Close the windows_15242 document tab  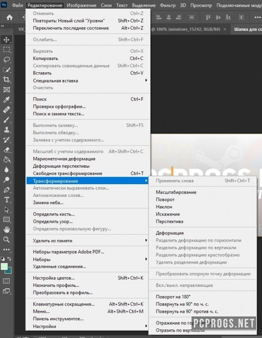click(x=225, y=29)
